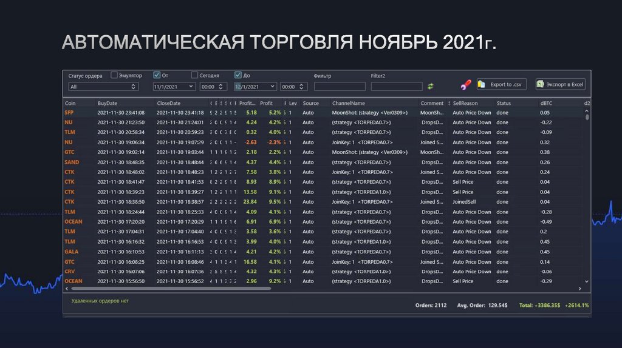Click the -2.63 loss profit cell
Image resolution: width=622 pixels, height=348 pixels.
point(250,142)
